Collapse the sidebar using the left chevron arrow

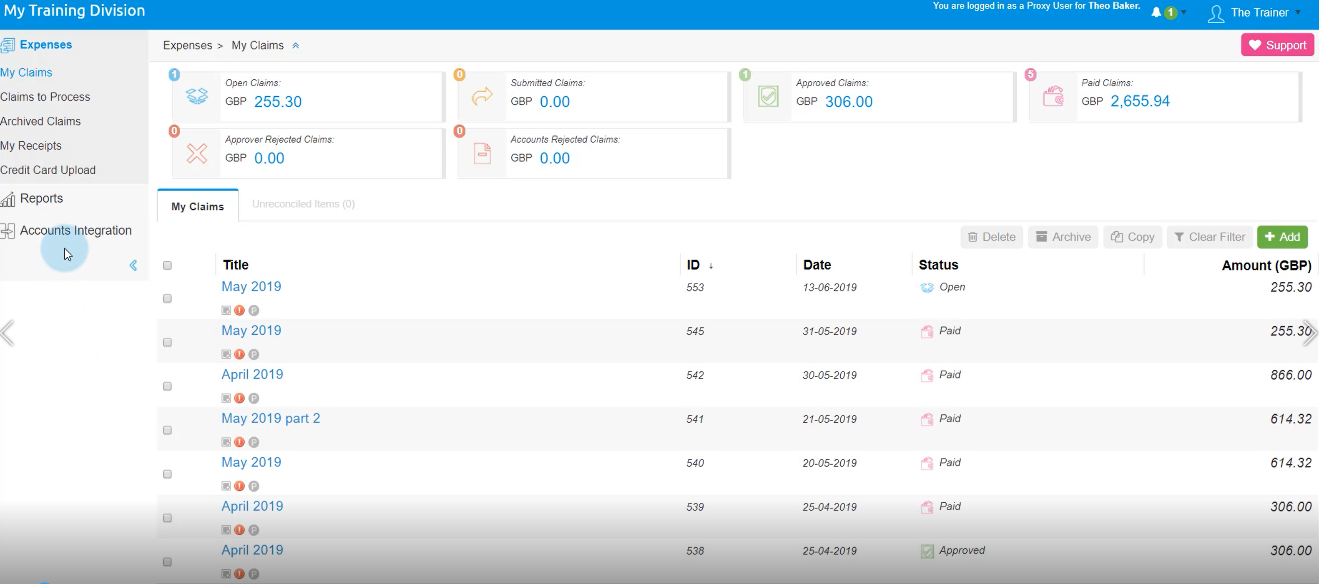(133, 265)
